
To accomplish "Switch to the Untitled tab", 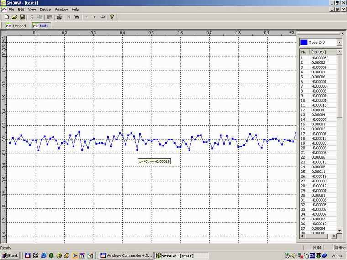I will tap(16, 26).
